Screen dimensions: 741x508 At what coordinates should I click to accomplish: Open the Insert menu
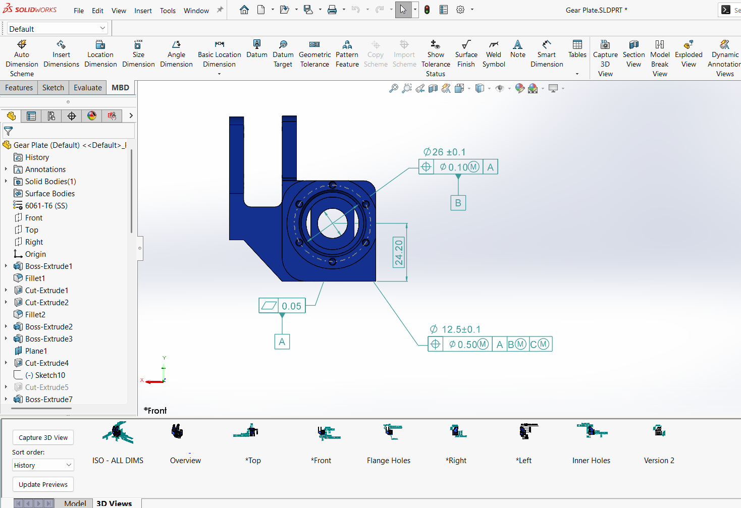[x=143, y=10]
